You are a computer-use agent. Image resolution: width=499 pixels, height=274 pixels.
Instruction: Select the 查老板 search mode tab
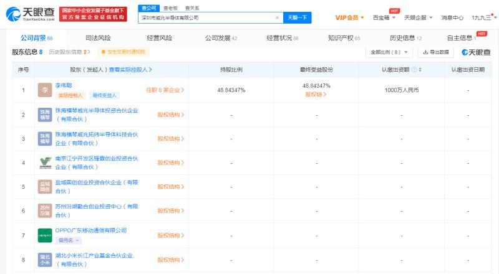coord(169,8)
